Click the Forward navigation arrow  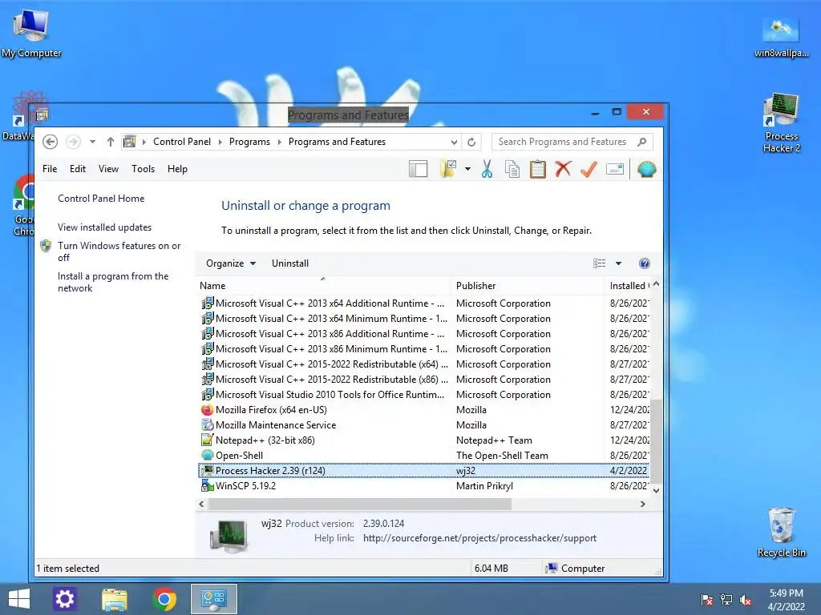coord(73,142)
